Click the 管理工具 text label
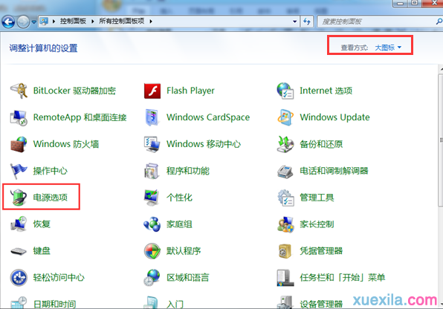Screen dimensions: 443x309 (317, 198)
